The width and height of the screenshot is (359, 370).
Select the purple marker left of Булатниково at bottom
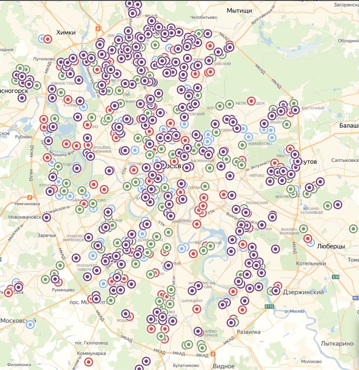pyautogui.click(x=146, y=361)
